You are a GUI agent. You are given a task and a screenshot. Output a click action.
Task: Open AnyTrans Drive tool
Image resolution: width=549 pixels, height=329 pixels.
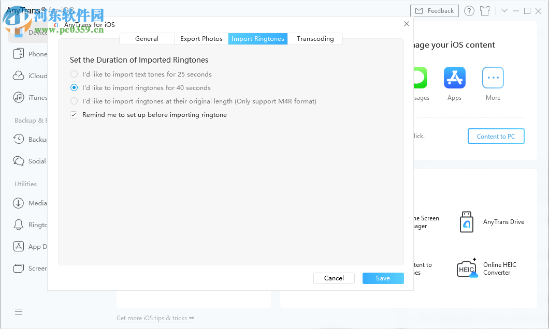tap(467, 222)
